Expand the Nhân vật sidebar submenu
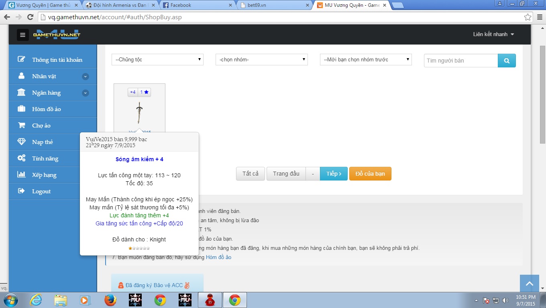Image resolution: width=546 pixels, height=308 pixels. coord(85,77)
